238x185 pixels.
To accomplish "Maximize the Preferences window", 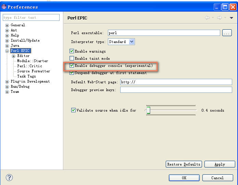I will tap(225, 7).
